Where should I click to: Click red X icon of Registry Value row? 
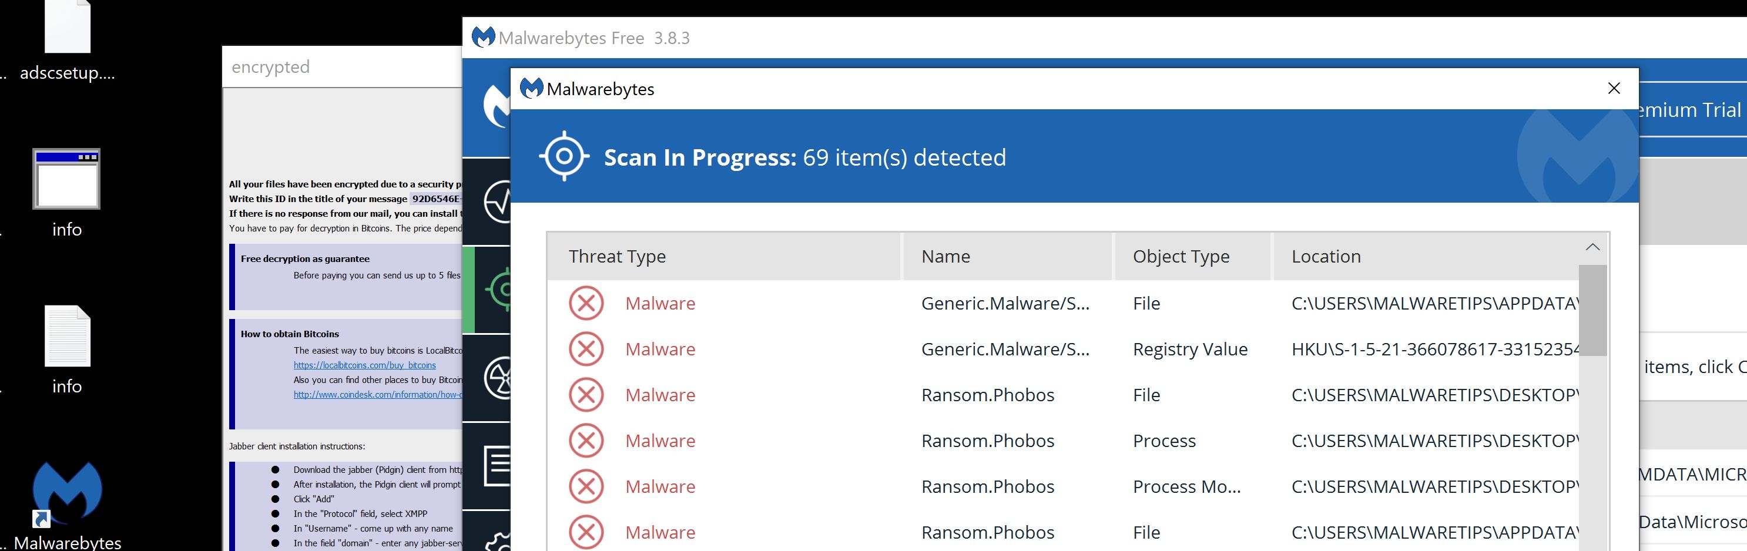coord(586,349)
